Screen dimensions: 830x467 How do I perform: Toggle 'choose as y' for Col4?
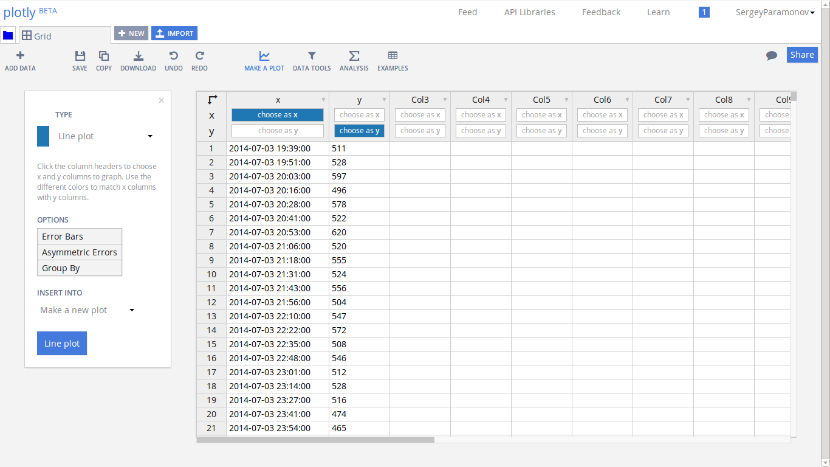[x=481, y=131]
